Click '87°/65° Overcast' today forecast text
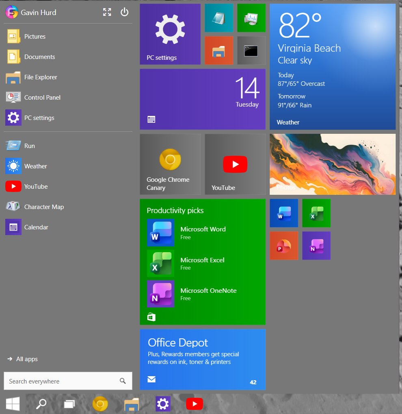The height and width of the screenshot is (414, 402). pyautogui.click(x=301, y=84)
